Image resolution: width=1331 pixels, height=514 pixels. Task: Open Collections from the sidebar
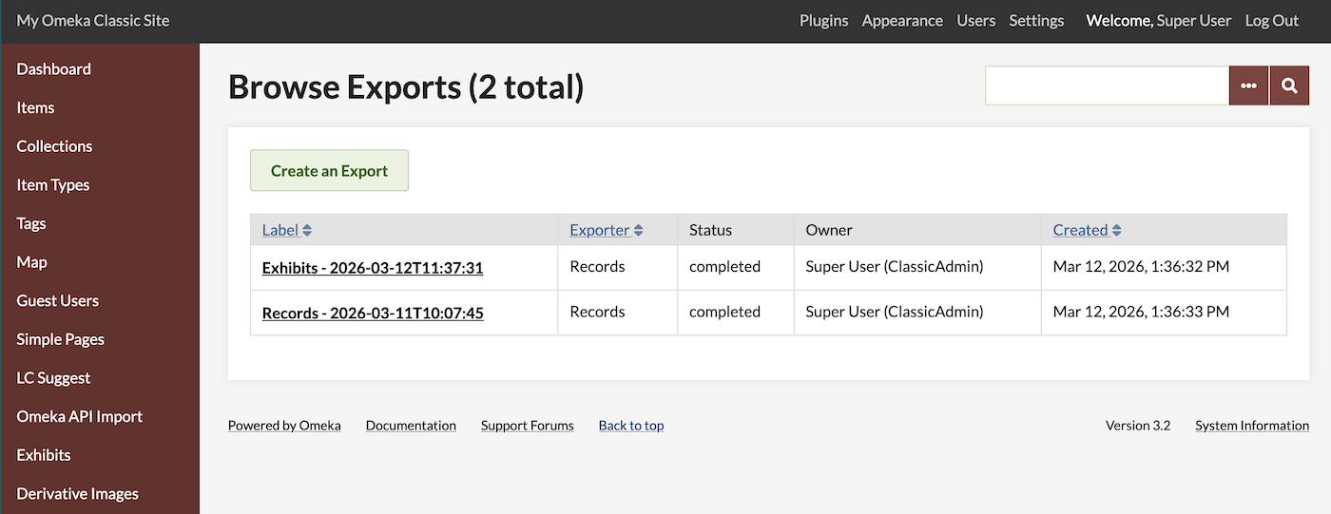point(54,146)
